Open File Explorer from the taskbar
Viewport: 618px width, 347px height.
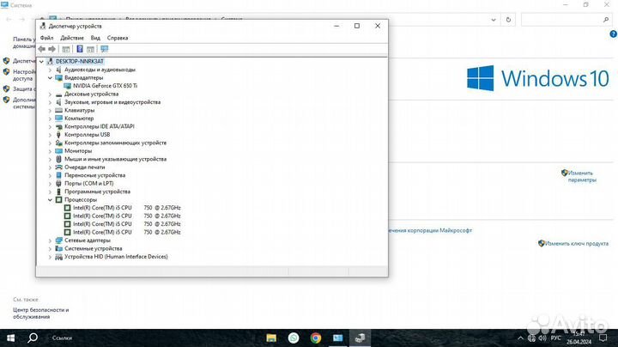click(270, 337)
